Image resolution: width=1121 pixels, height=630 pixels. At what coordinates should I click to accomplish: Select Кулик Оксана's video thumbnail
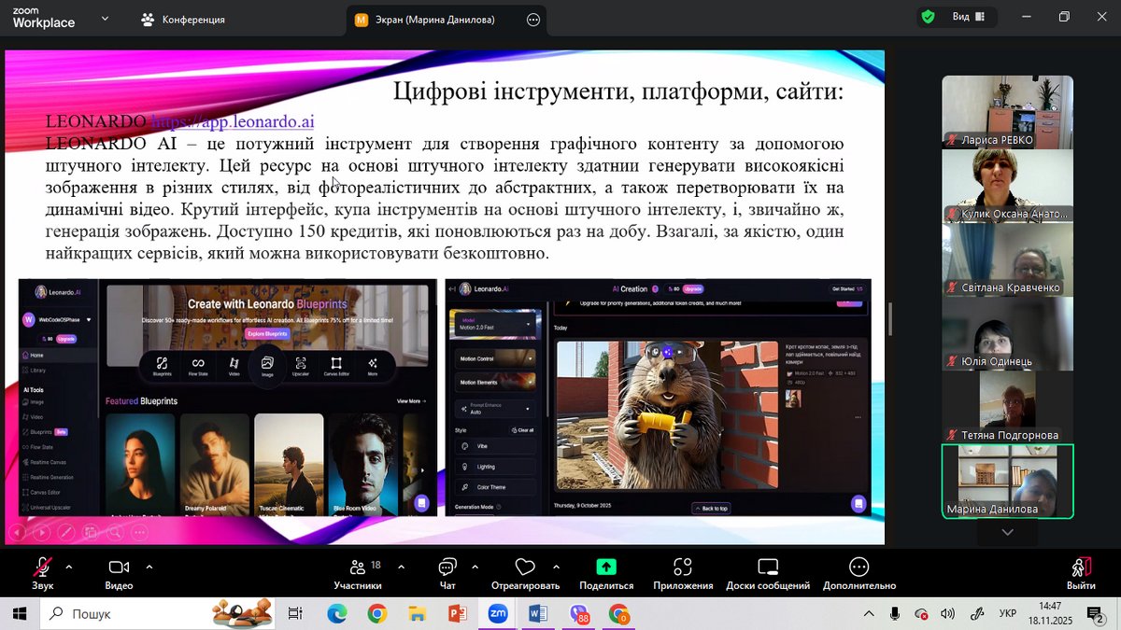point(1007,185)
